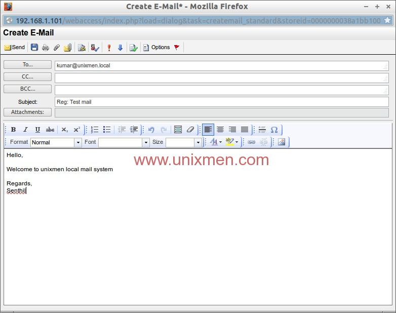Open the Options dialog
The height and width of the screenshot is (313, 396).
pos(156,48)
